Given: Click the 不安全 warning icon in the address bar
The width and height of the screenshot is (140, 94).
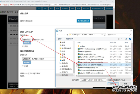Looking at the screenshot, I should tap(1, 5).
